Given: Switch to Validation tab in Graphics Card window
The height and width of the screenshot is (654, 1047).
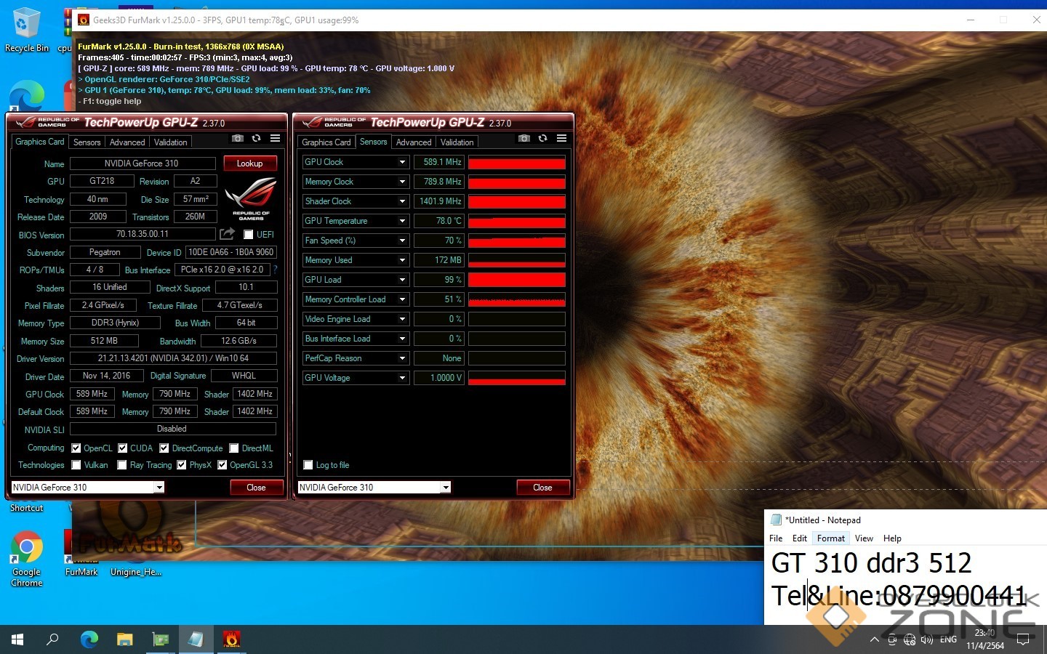Looking at the screenshot, I should 170,142.
